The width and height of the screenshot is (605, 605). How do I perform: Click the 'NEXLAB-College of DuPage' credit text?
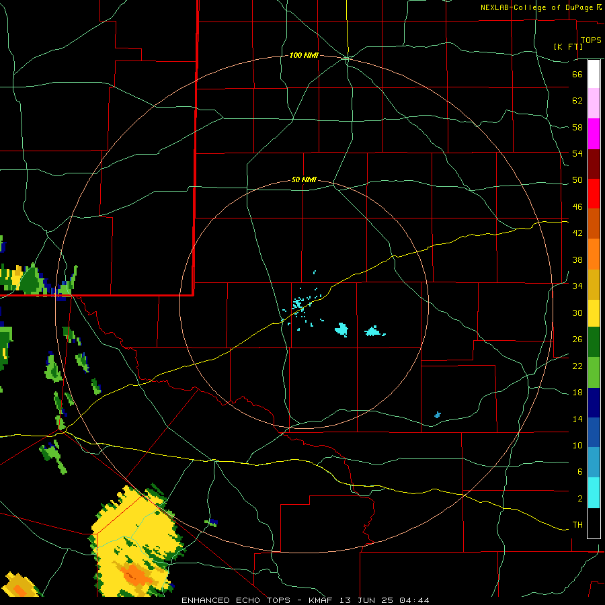(x=536, y=7)
